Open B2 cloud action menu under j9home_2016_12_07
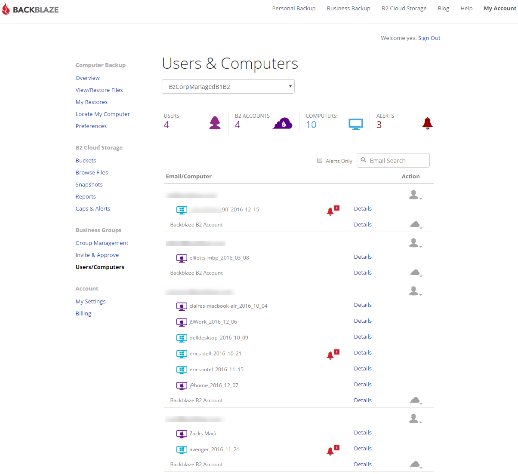Image resolution: width=518 pixels, height=474 pixels. pos(416,401)
